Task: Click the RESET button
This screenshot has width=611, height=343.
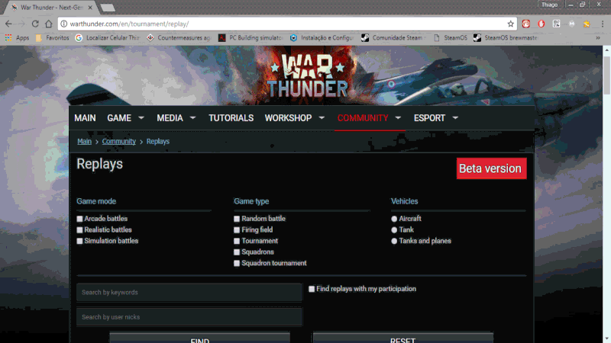Action: pos(403,338)
